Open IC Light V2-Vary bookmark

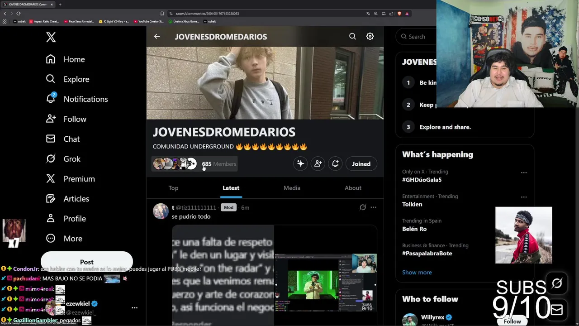[x=114, y=21]
